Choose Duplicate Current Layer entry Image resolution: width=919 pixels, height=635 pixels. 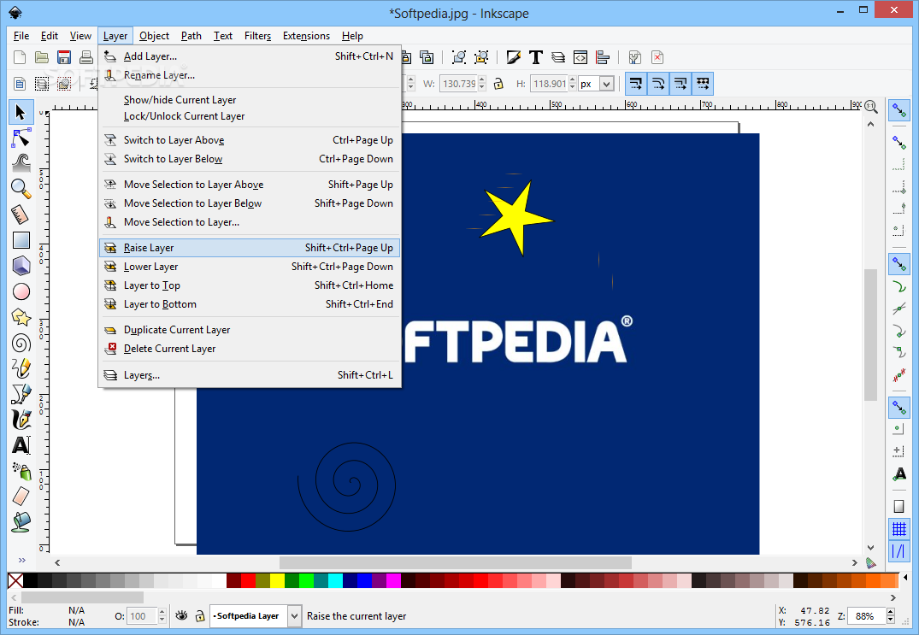[250, 330]
